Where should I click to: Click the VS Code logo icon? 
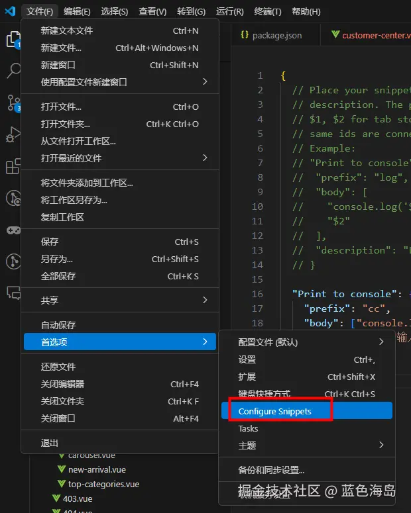pyautogui.click(x=10, y=11)
